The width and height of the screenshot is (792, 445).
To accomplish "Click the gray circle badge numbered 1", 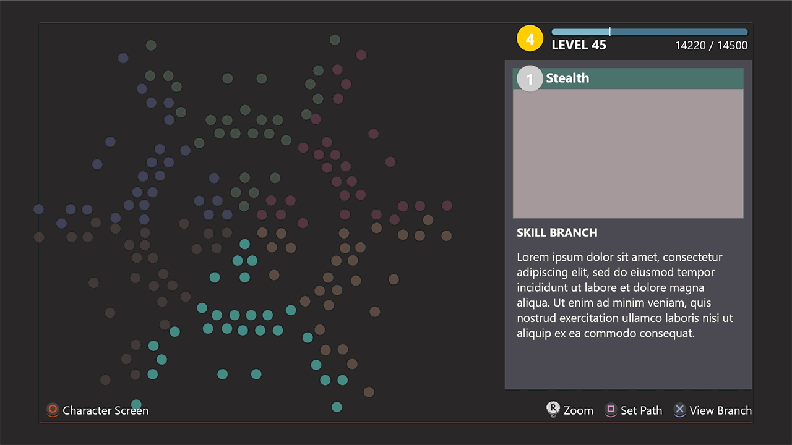I will (x=530, y=78).
